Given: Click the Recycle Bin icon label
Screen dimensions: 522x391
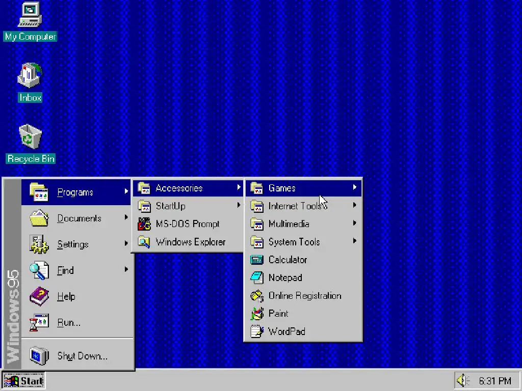Looking at the screenshot, I should click(x=31, y=159).
